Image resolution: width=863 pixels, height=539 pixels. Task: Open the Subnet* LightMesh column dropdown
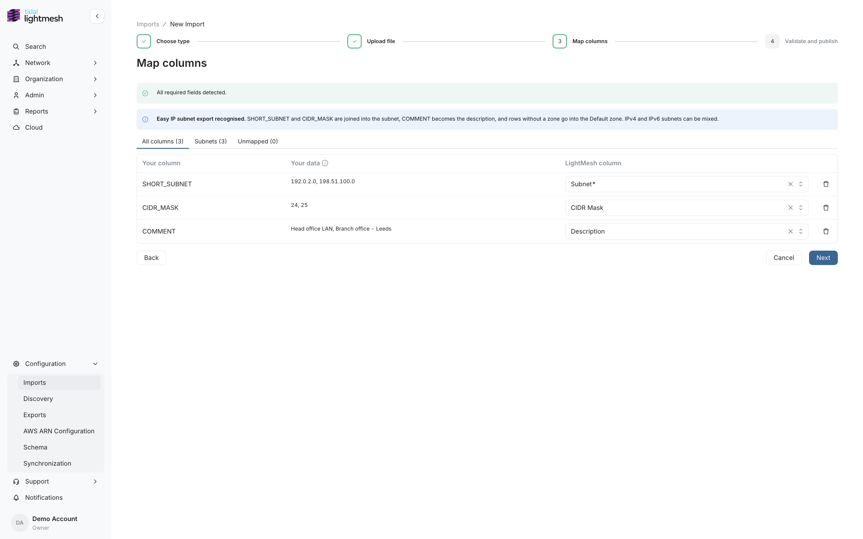click(687, 184)
